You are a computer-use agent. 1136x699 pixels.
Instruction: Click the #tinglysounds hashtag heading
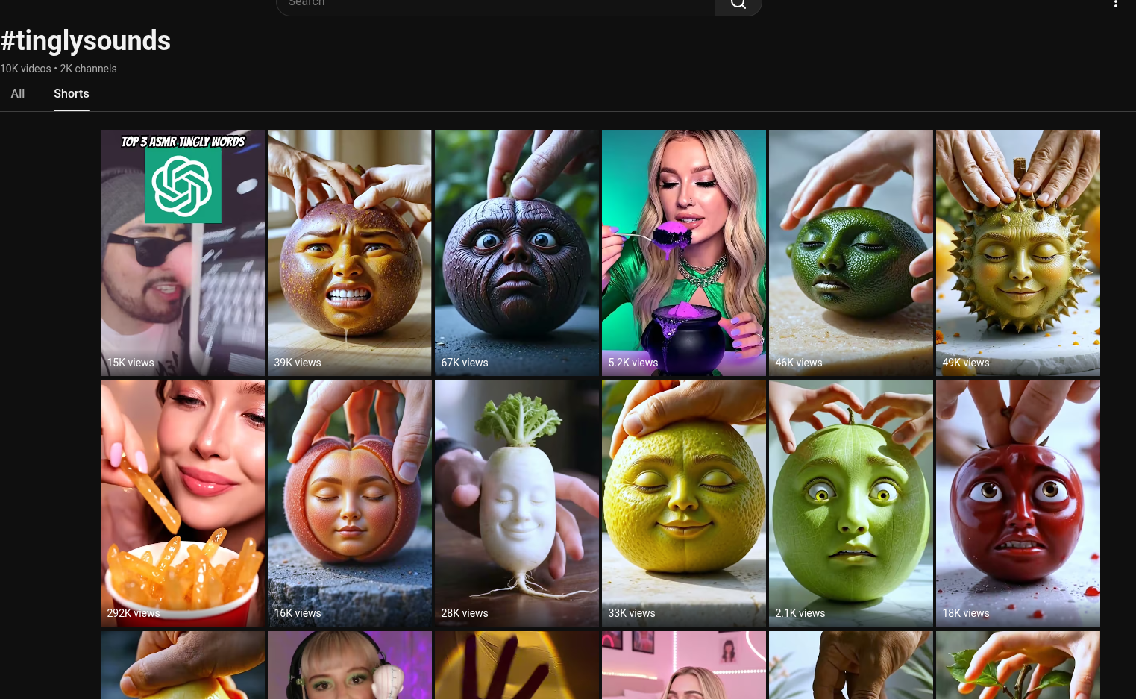tap(86, 41)
